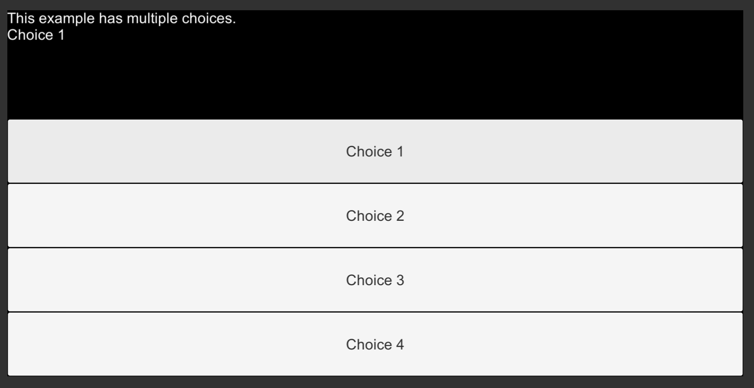Click the second line in black panel
This screenshot has height=388, width=754.
36,35
